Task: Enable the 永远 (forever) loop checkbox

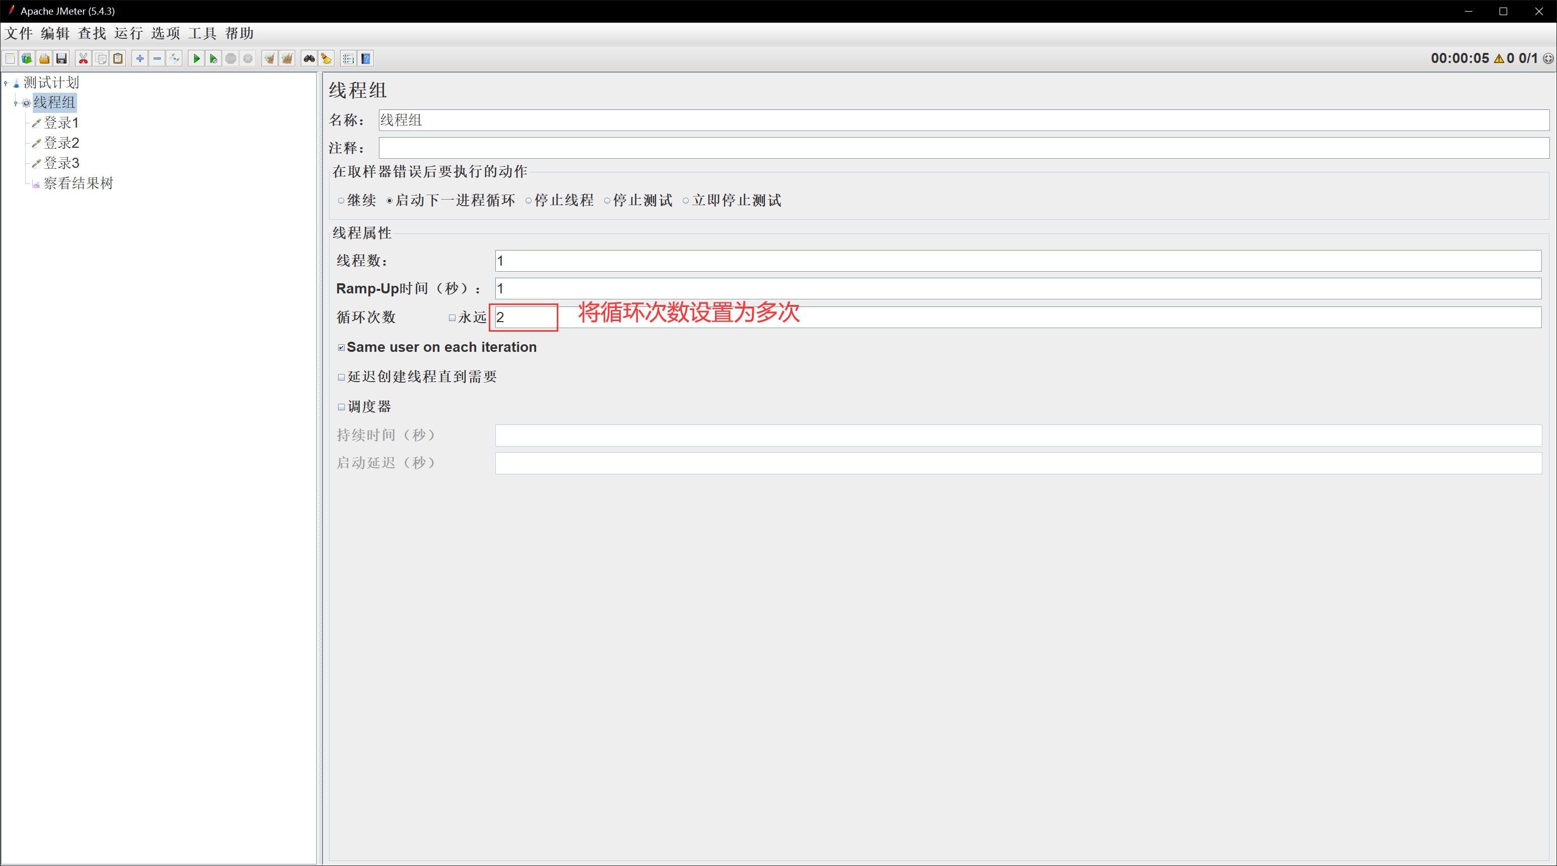Action: tap(452, 318)
